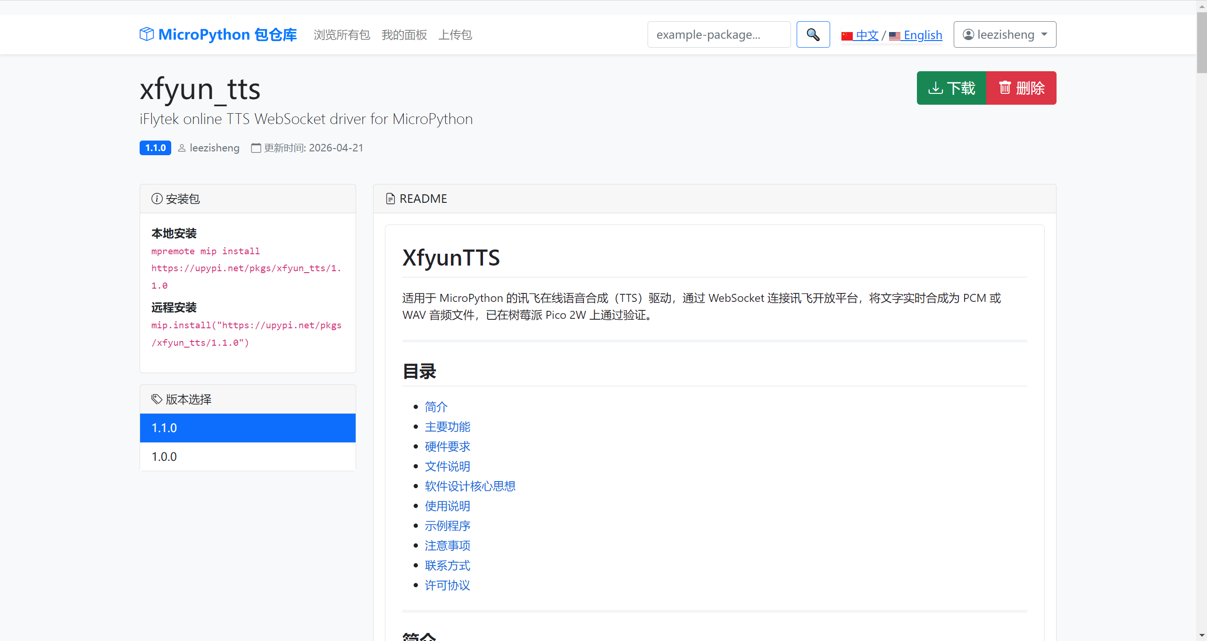
Task: Click the example-package search input field
Action: pyautogui.click(x=719, y=34)
